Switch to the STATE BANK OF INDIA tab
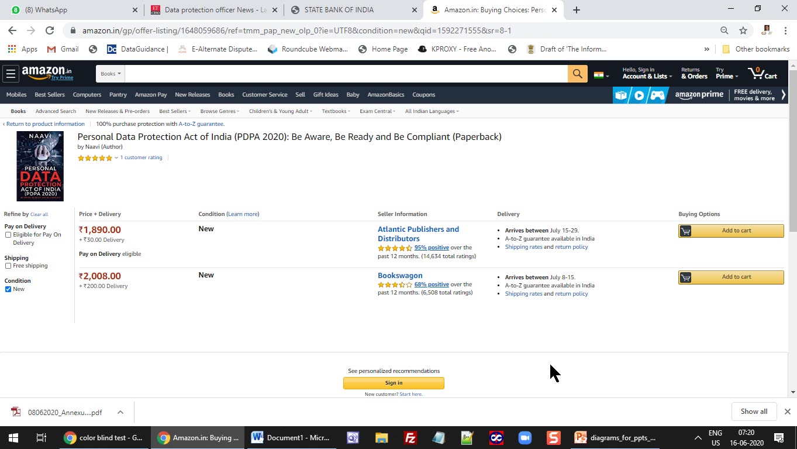 click(x=353, y=10)
